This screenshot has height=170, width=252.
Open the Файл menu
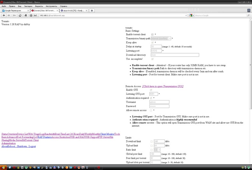pyautogui.click(x=4, y=6)
